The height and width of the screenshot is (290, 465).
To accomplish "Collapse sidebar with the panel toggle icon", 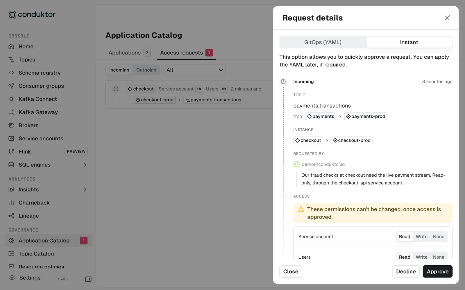I will [x=88, y=279].
